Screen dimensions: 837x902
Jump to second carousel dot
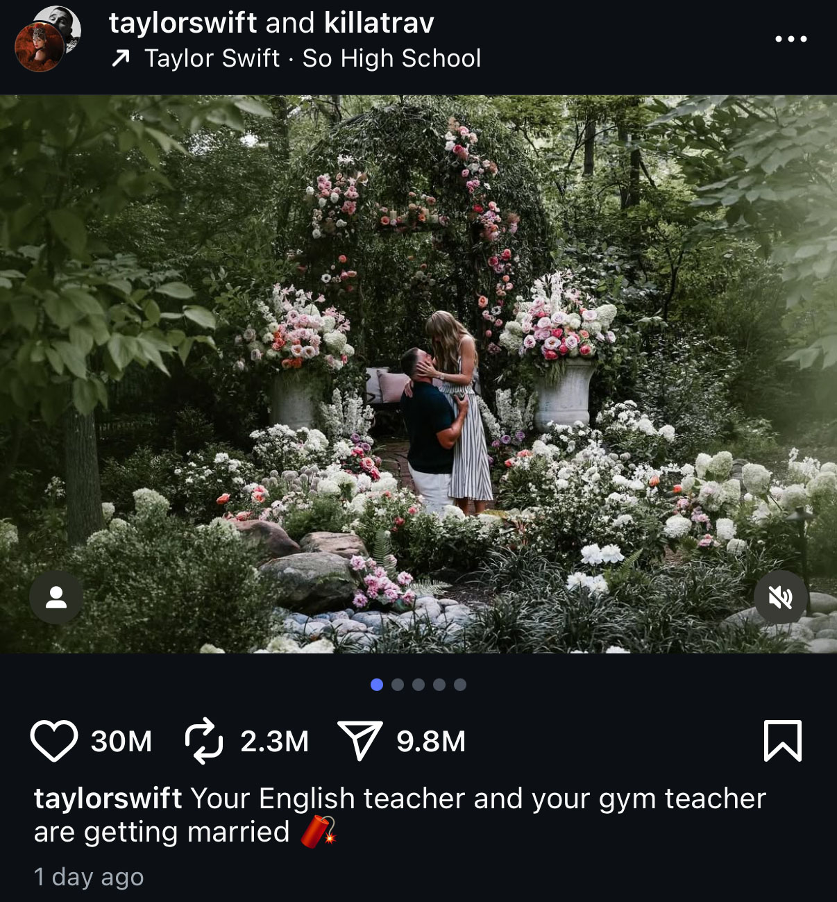398,685
